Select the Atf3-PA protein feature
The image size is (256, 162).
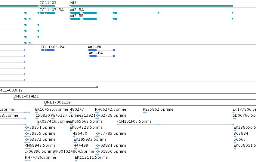[x=102, y=56]
